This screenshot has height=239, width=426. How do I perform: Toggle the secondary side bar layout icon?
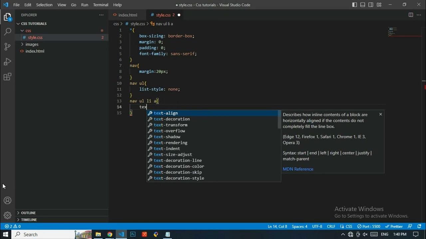pos(371,5)
